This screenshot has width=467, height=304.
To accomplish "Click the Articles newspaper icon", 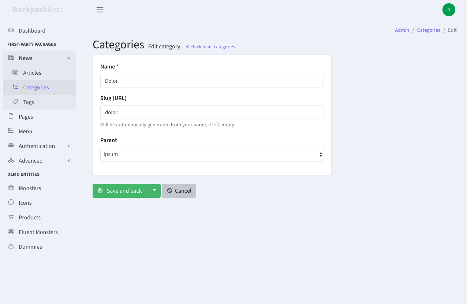I will (x=15, y=73).
